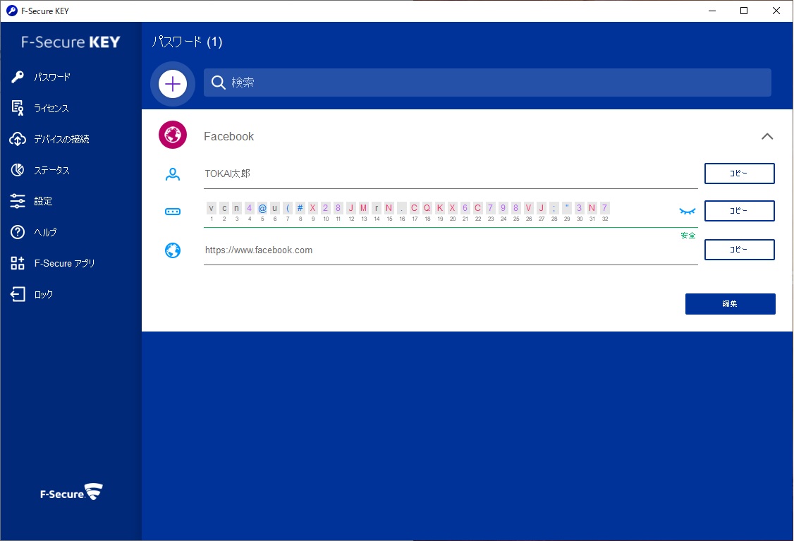Click the cloud icon for デバイスの接続

coord(18,139)
